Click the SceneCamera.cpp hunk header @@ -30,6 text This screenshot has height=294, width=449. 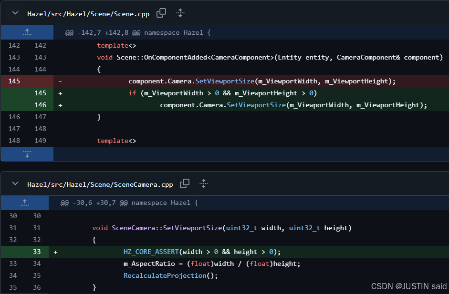coord(129,203)
